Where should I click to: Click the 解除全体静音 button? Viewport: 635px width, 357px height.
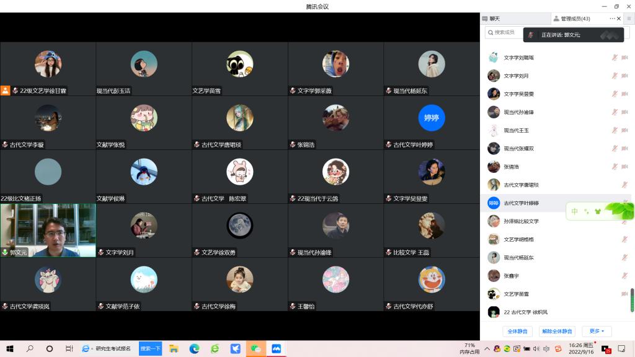[x=557, y=332]
